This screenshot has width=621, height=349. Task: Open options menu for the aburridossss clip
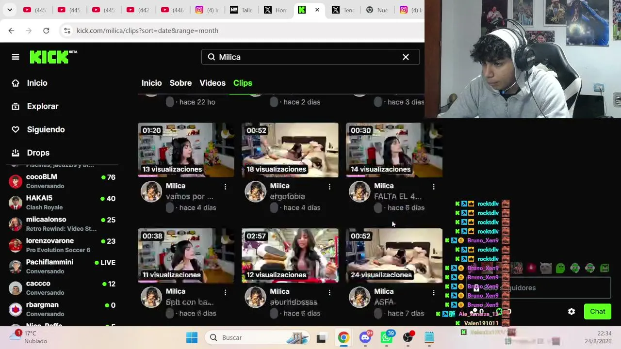[329, 292]
